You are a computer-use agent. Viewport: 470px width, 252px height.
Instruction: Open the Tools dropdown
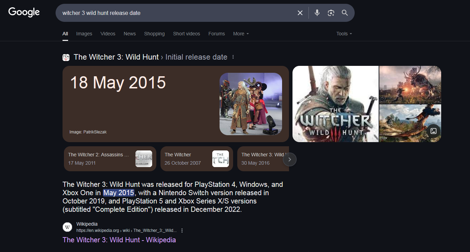pyautogui.click(x=344, y=34)
